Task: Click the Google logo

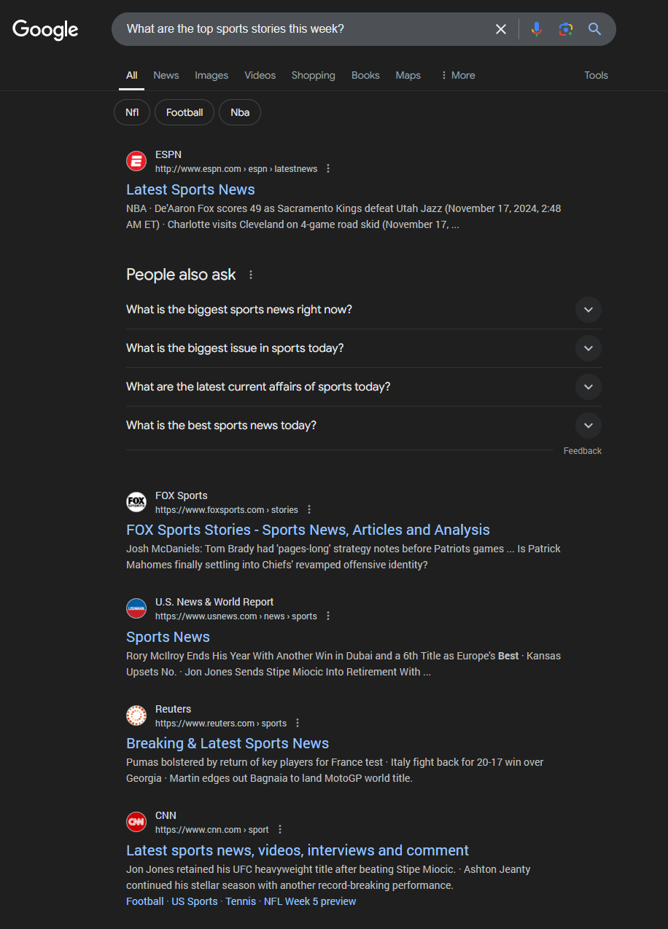Action: pos(45,29)
